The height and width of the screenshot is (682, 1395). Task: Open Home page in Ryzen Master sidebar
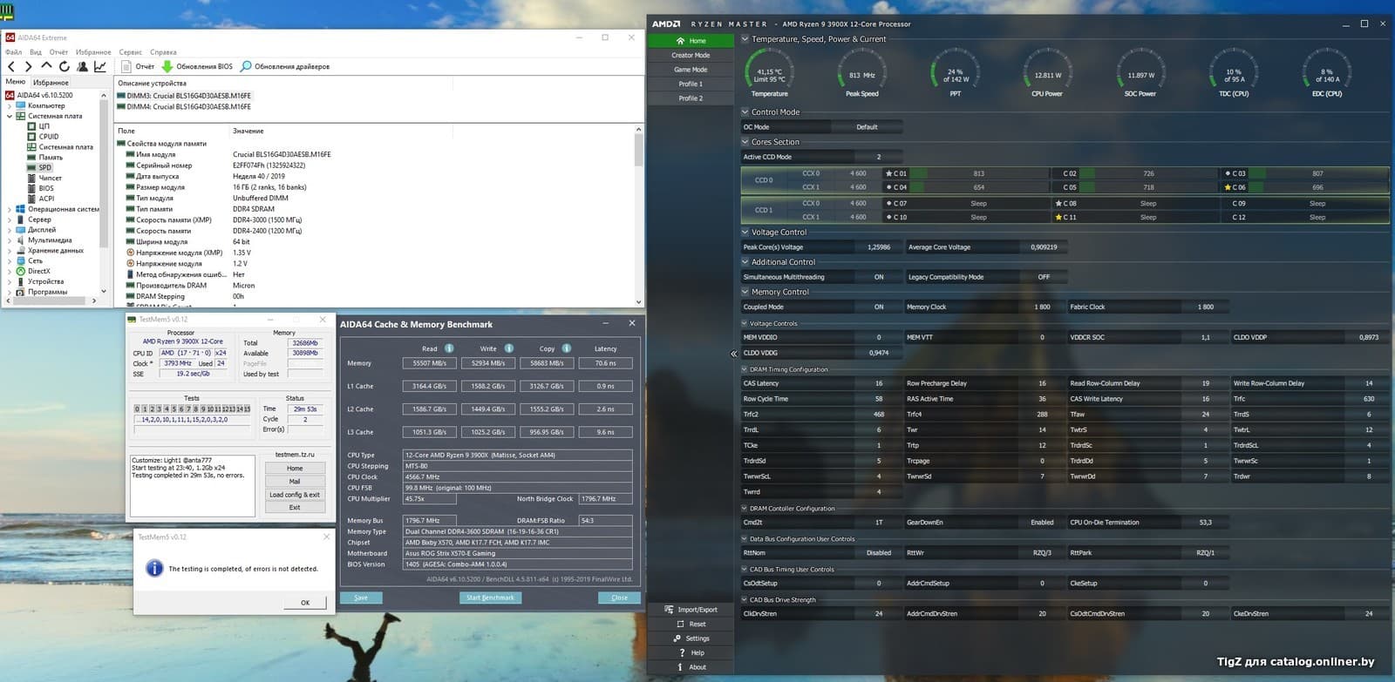(x=691, y=41)
